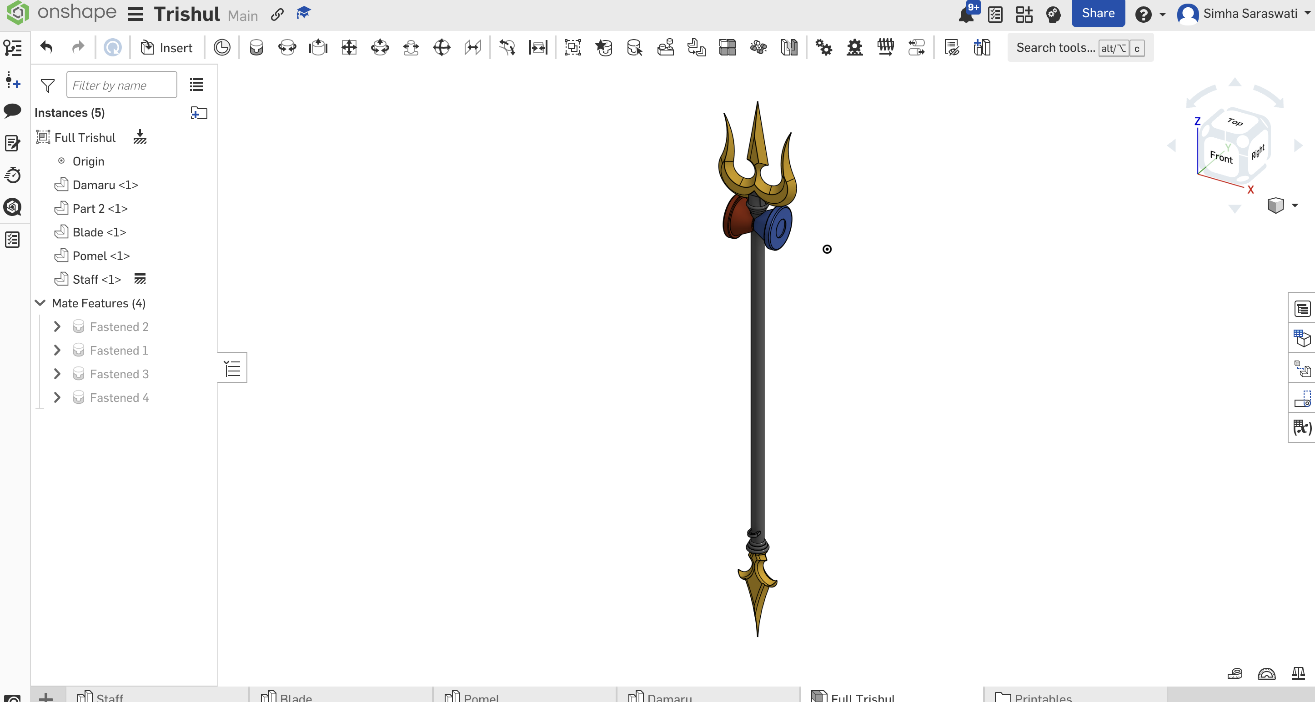Select the Revolute mate tool
The image size is (1315, 702).
pyautogui.click(x=287, y=47)
